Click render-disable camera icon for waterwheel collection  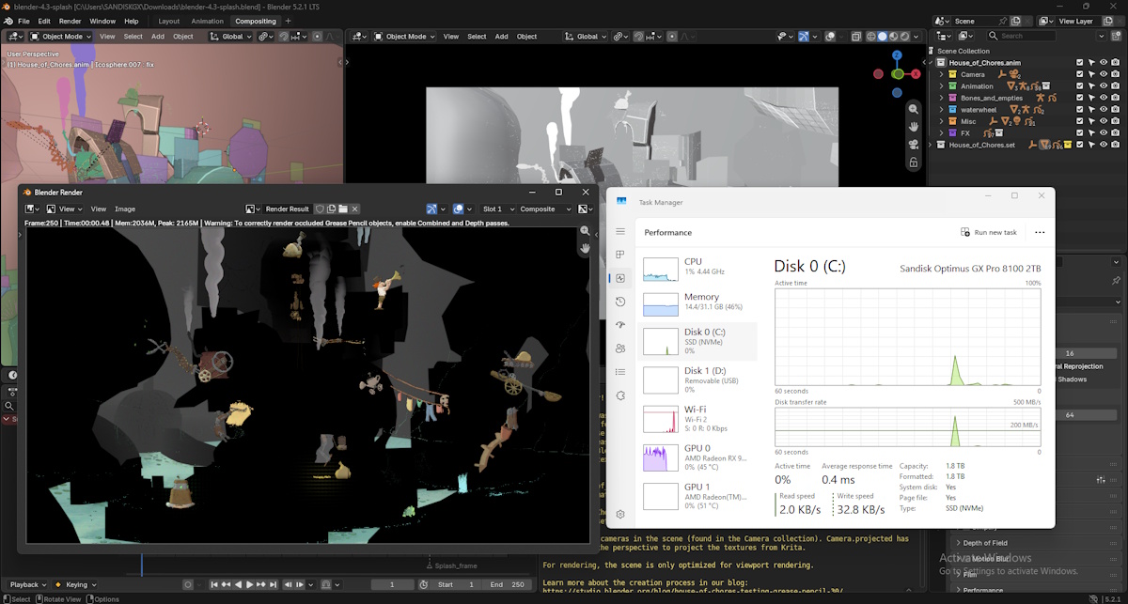1116,109
